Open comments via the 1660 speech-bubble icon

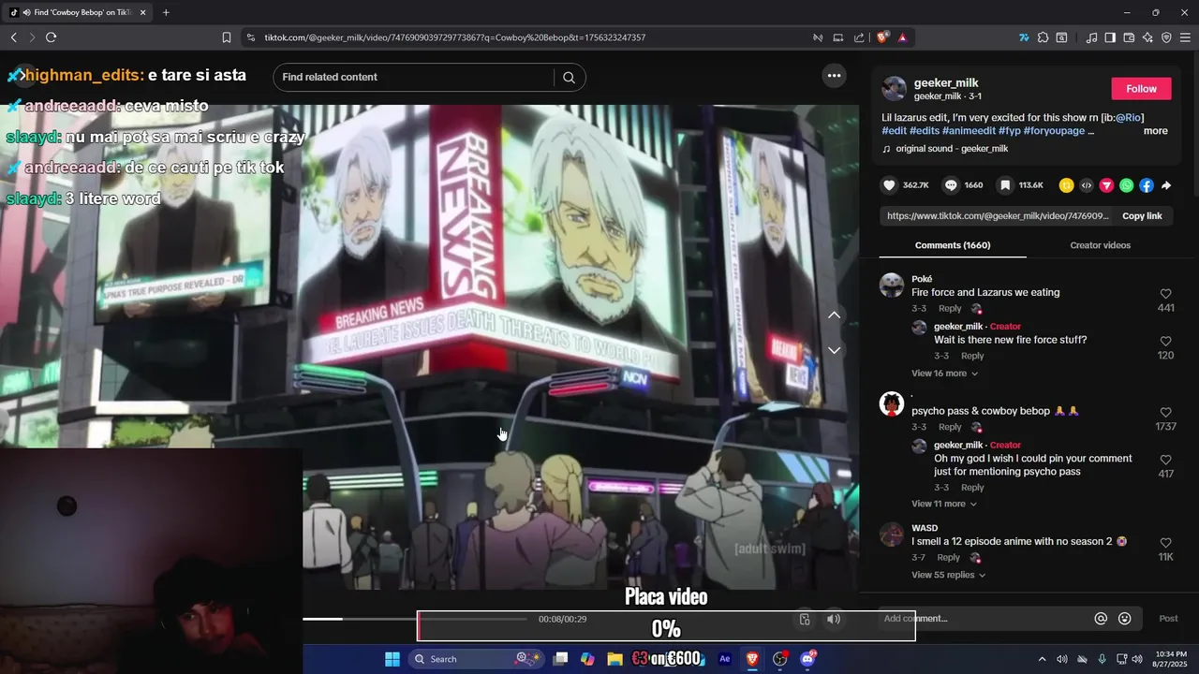(x=951, y=185)
